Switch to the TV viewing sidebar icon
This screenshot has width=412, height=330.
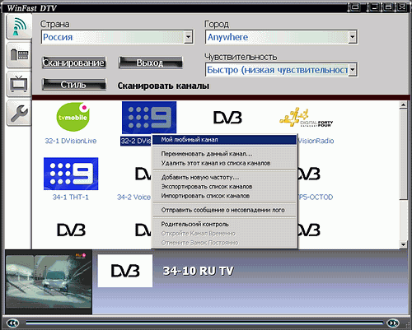(x=19, y=84)
